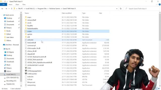Screen dimensions: 161x90
Task: Open Help with the question mark icon
Action: coord(159,4)
